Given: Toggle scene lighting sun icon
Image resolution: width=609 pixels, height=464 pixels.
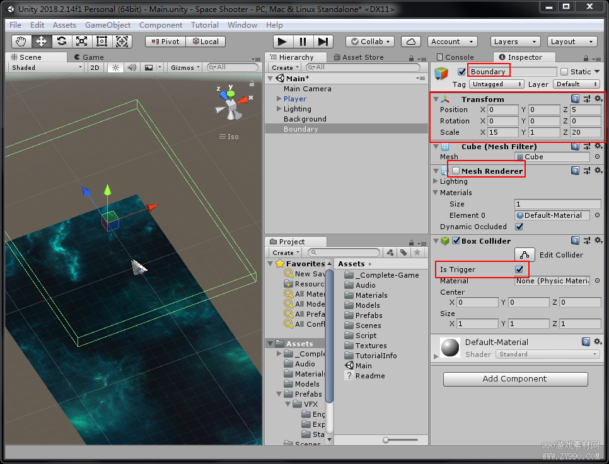Looking at the screenshot, I should [x=116, y=67].
